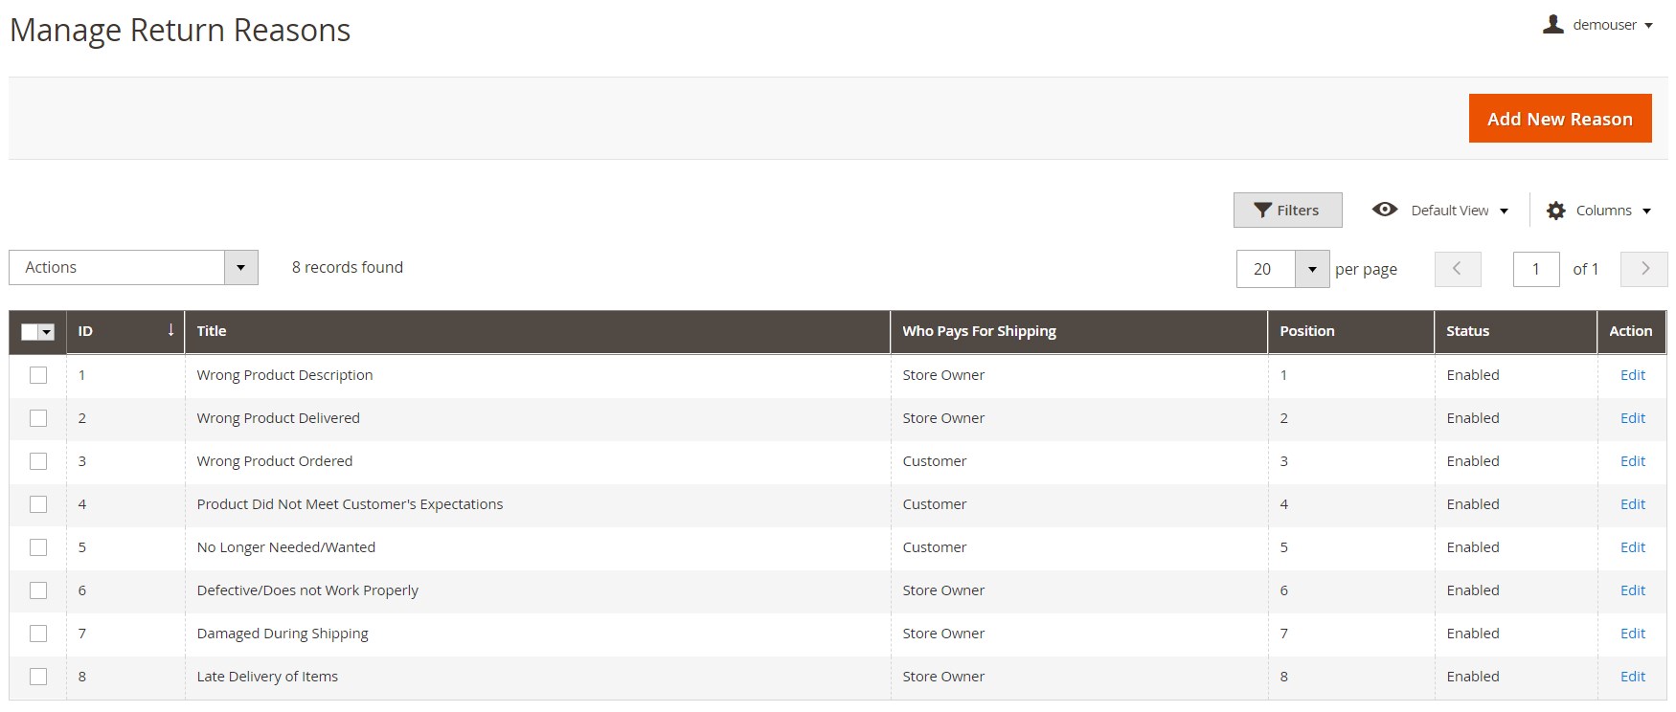Sort by the Title column header

pyautogui.click(x=212, y=331)
